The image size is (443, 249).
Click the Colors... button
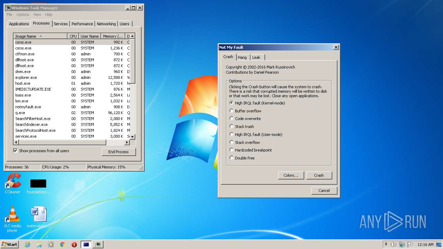[x=291, y=175]
